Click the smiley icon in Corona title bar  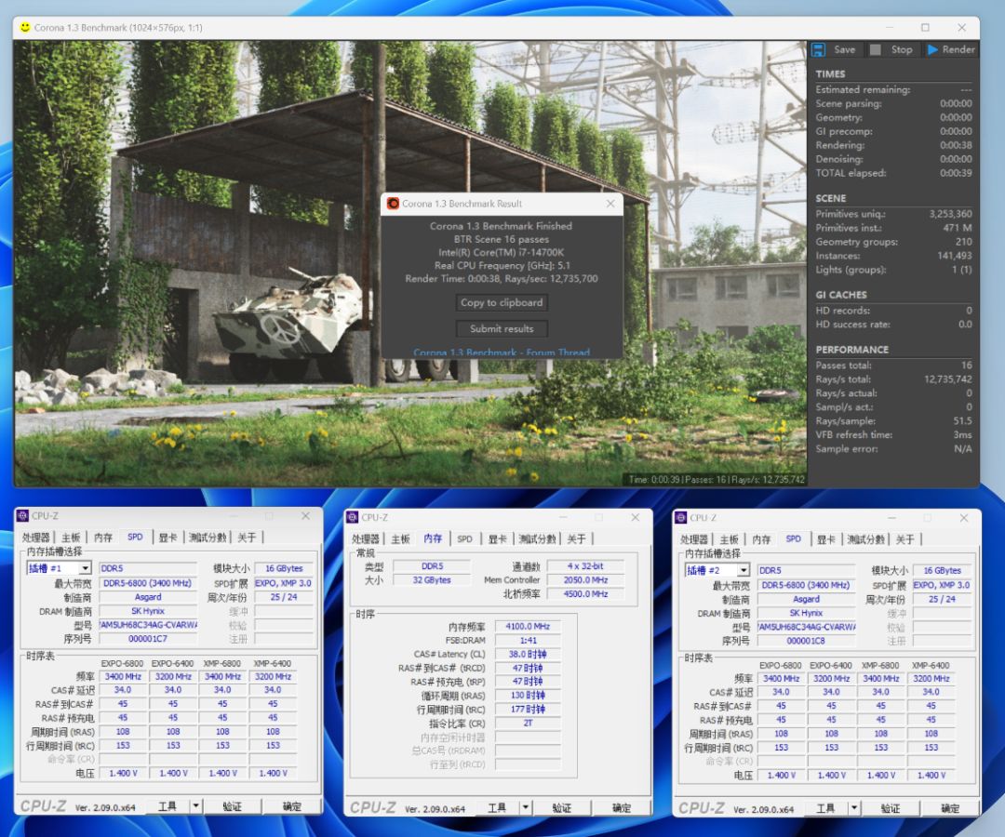click(x=25, y=27)
